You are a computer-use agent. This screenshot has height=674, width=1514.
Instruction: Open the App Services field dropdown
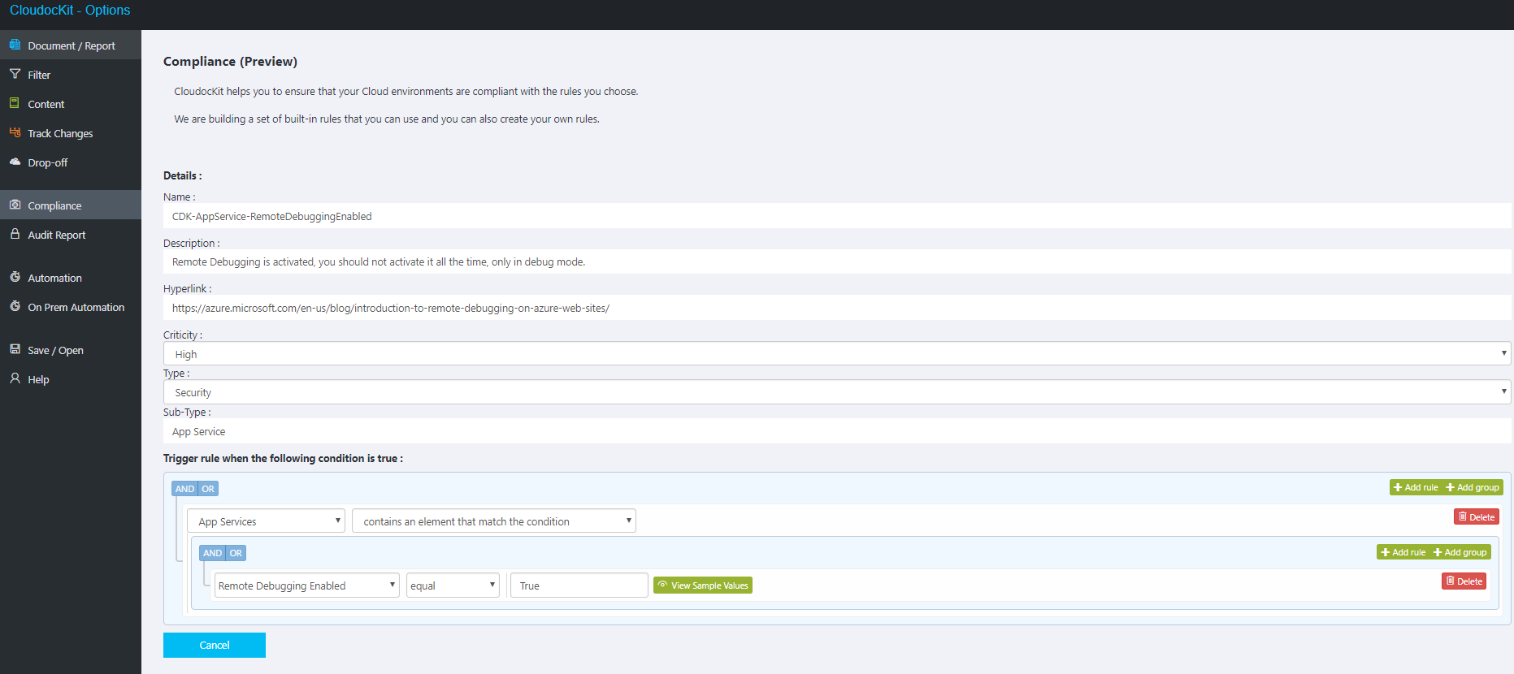[266, 521]
